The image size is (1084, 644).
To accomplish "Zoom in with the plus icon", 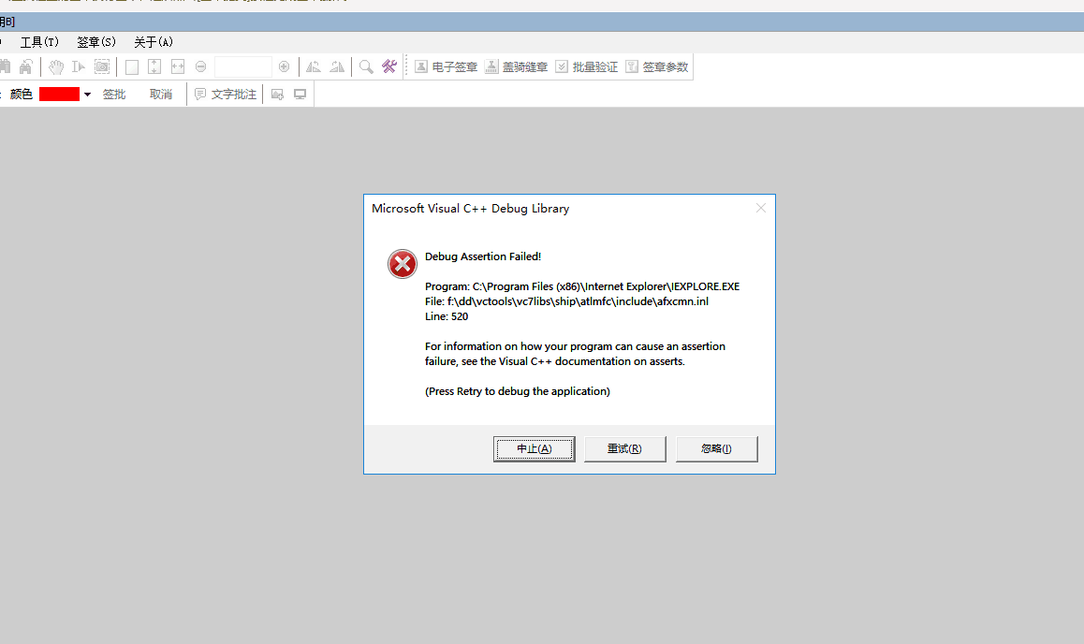I will click(x=284, y=66).
